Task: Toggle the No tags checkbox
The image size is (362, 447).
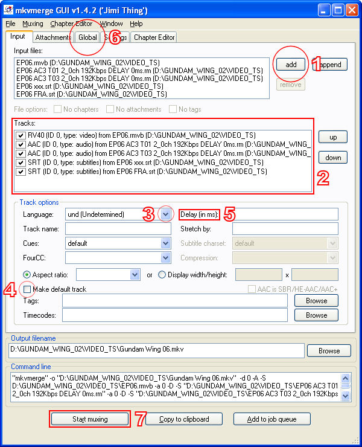Action: point(173,109)
